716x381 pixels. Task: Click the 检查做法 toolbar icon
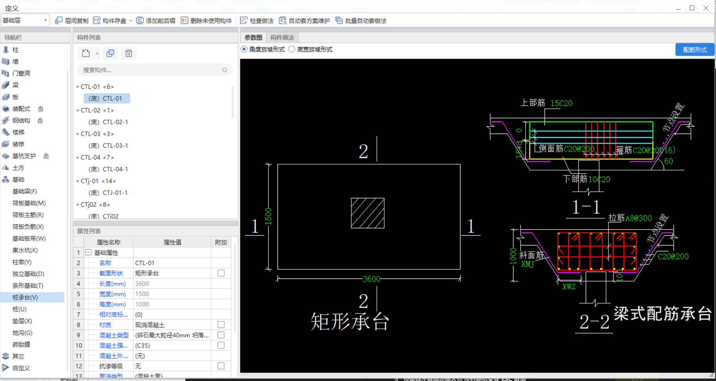[x=244, y=20]
